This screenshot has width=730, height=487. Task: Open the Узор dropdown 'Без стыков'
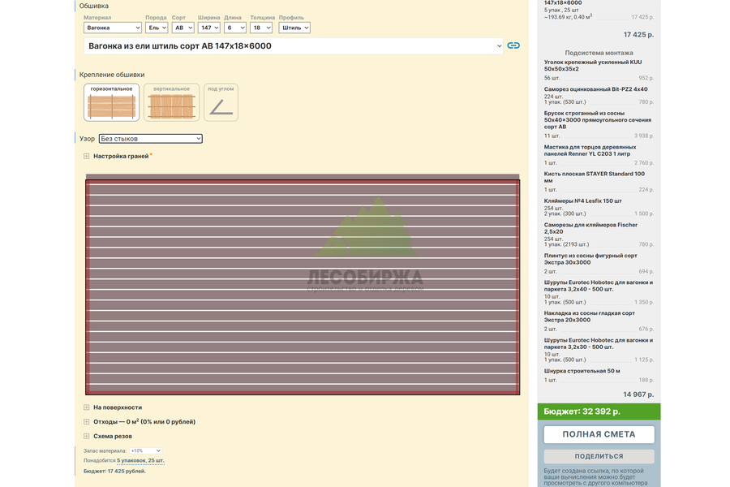pyautogui.click(x=150, y=139)
